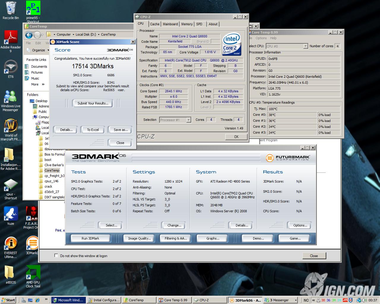The width and height of the screenshot is (380, 304).
Task: Open the Start menu
Action: click(x=8, y=300)
